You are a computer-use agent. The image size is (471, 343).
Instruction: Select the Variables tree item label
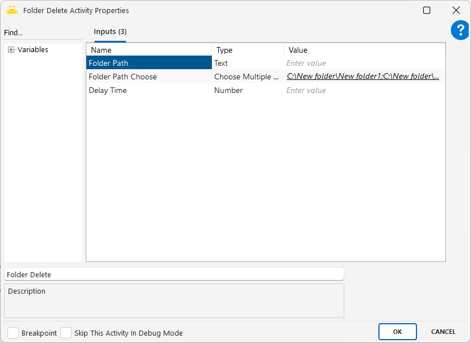coord(33,50)
